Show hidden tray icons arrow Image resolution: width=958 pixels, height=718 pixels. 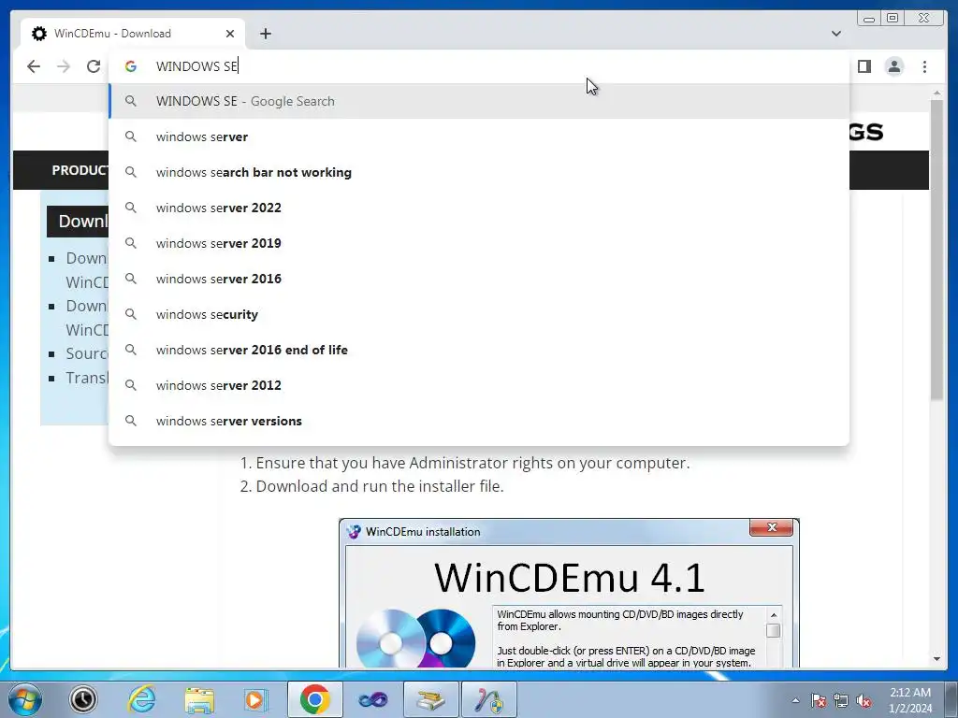pos(795,700)
